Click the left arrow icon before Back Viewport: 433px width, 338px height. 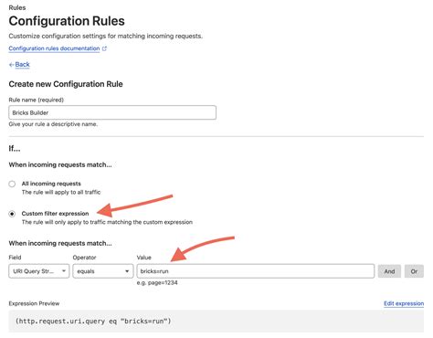click(x=12, y=65)
